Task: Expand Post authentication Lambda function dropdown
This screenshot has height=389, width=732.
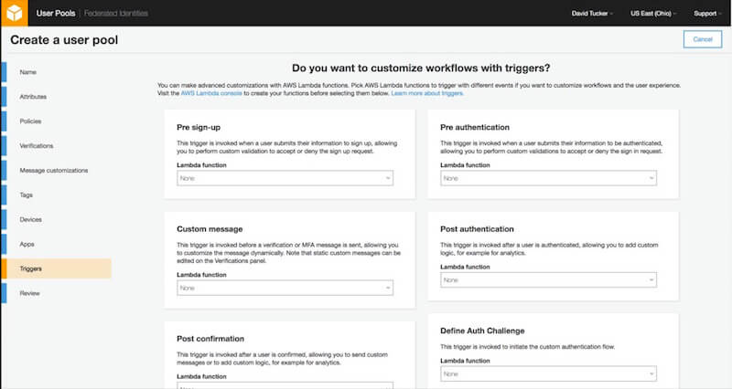Action: (x=548, y=279)
